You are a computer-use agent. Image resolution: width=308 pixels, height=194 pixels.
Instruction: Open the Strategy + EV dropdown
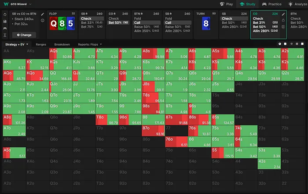pyautogui.click(x=17, y=44)
